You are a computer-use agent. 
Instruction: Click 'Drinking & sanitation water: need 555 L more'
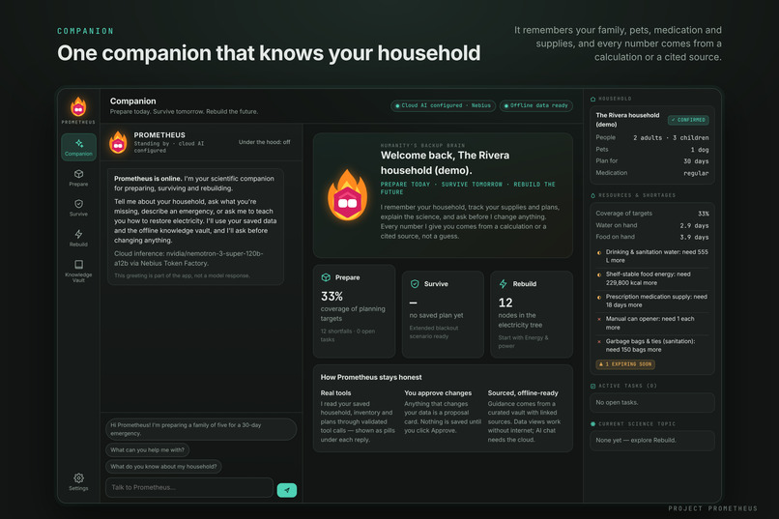click(657, 256)
